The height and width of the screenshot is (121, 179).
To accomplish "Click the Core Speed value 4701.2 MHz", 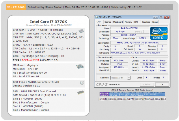I will click(119, 61).
